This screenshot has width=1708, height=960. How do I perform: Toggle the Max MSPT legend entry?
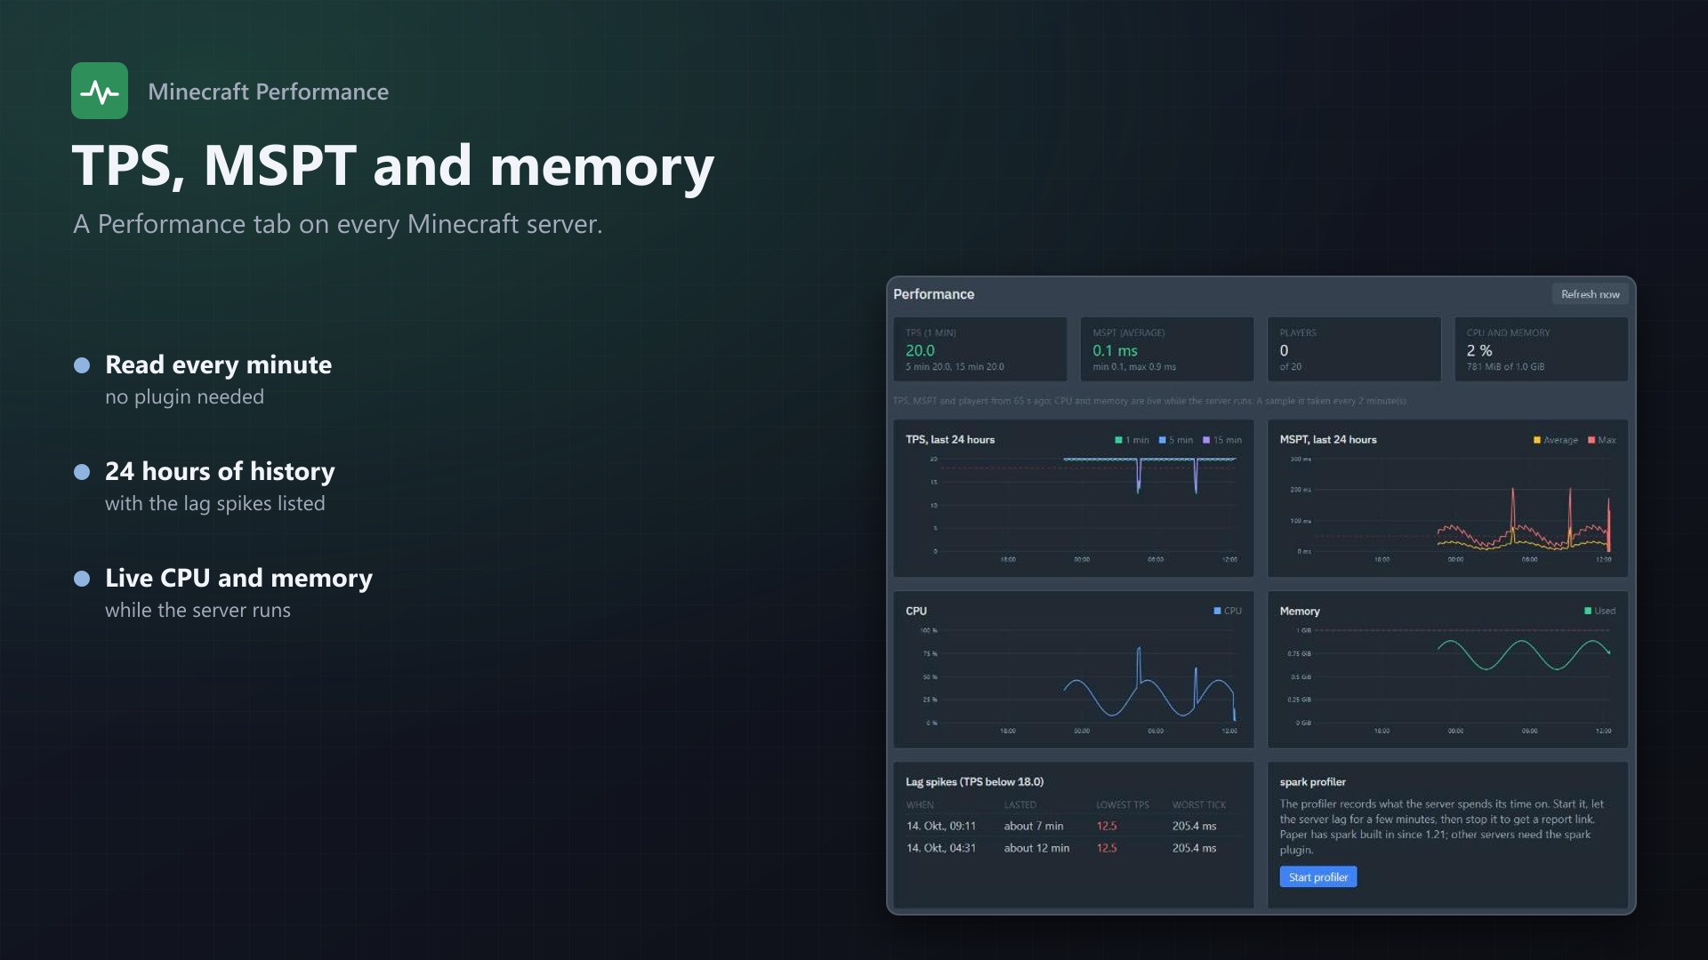1601,440
